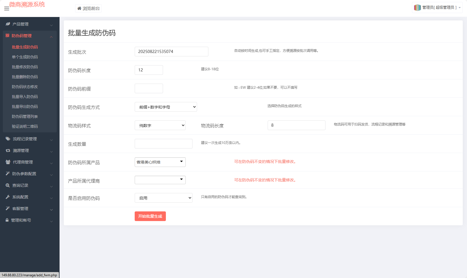The height and width of the screenshot is (278, 467).
Task: Click the hamburger menu toggle icon
Action: [7, 9]
